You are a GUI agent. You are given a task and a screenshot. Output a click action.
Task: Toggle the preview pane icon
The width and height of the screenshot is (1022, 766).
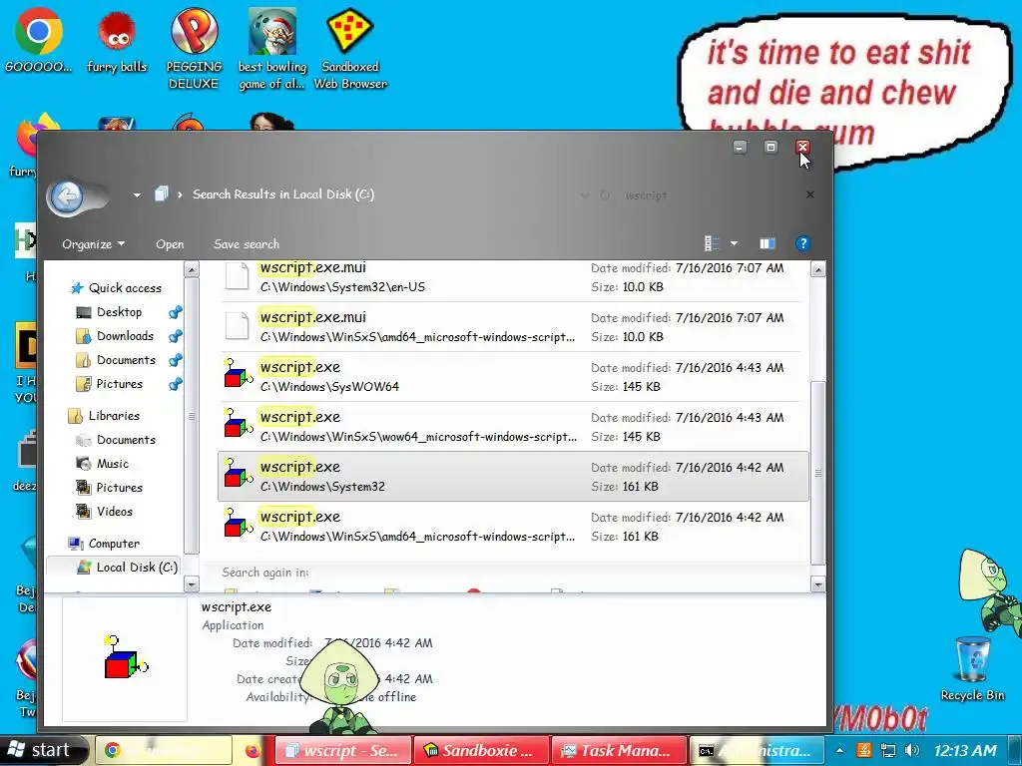767,243
